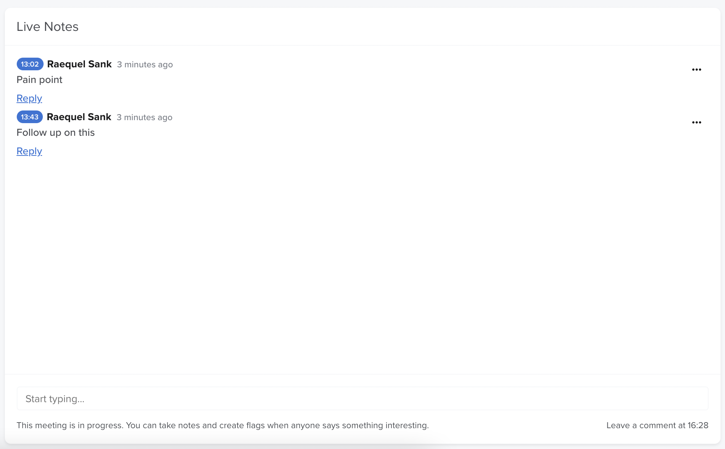Open options menu for Follow up note
Viewport: 725px width, 449px height.
[696, 122]
